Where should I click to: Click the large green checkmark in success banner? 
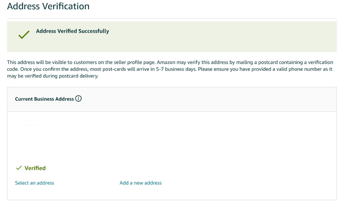(x=24, y=35)
